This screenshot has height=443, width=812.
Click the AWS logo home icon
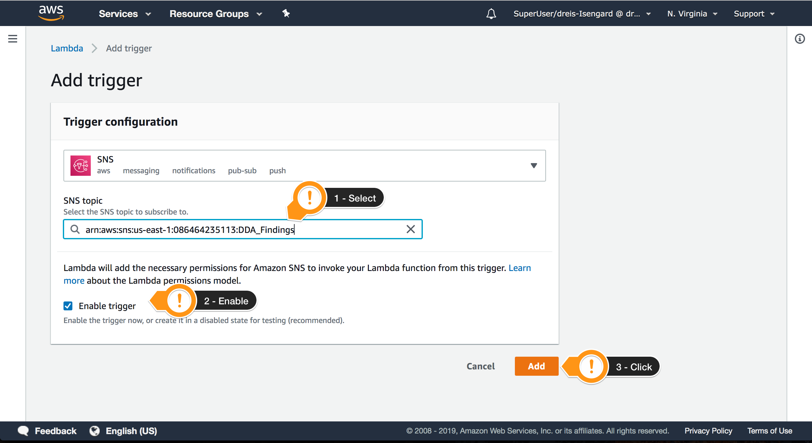51,13
